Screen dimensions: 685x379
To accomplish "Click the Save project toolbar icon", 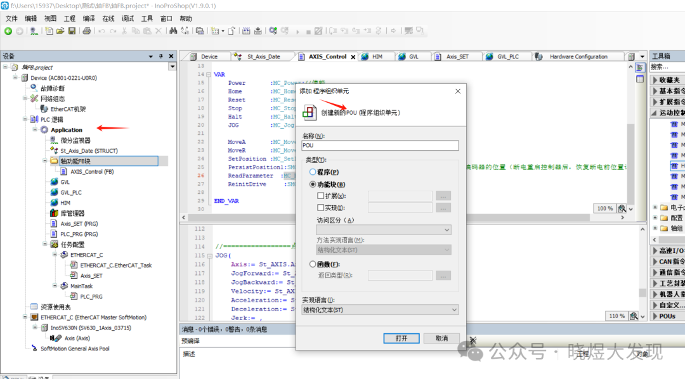I will tap(72, 31).
